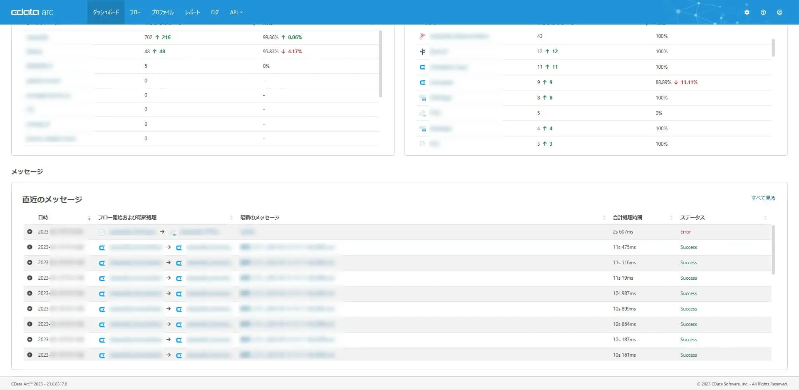The width and height of the screenshot is (799, 390).
Task: Click the cloud connector icon in the 0% row with count 5
Action: tap(422, 113)
